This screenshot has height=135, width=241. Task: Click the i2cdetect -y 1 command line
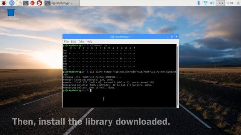[x=86, y=45]
